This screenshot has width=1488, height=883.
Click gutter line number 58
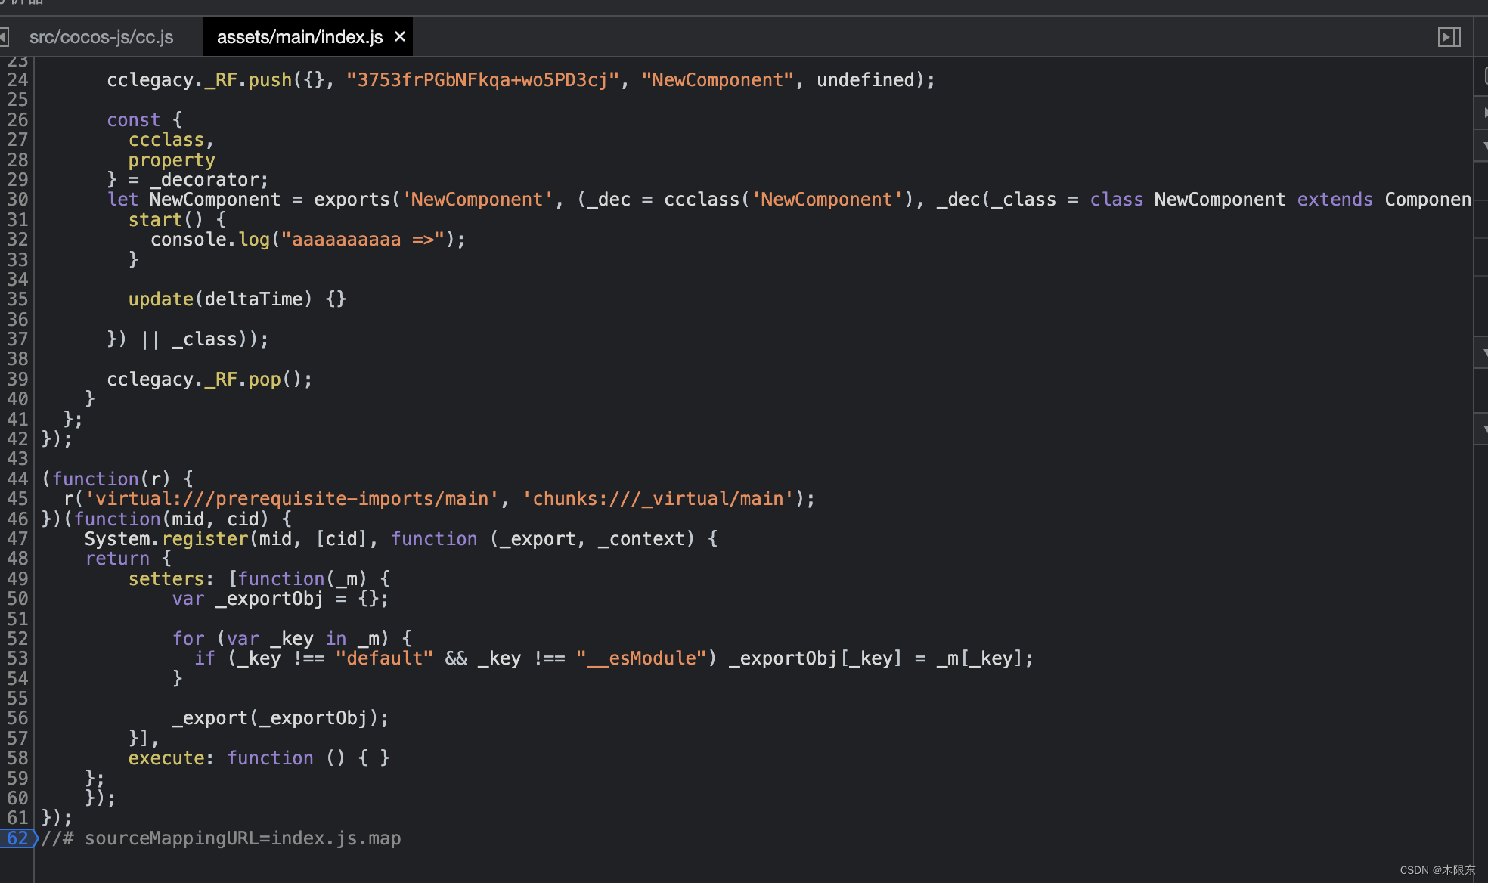(17, 758)
